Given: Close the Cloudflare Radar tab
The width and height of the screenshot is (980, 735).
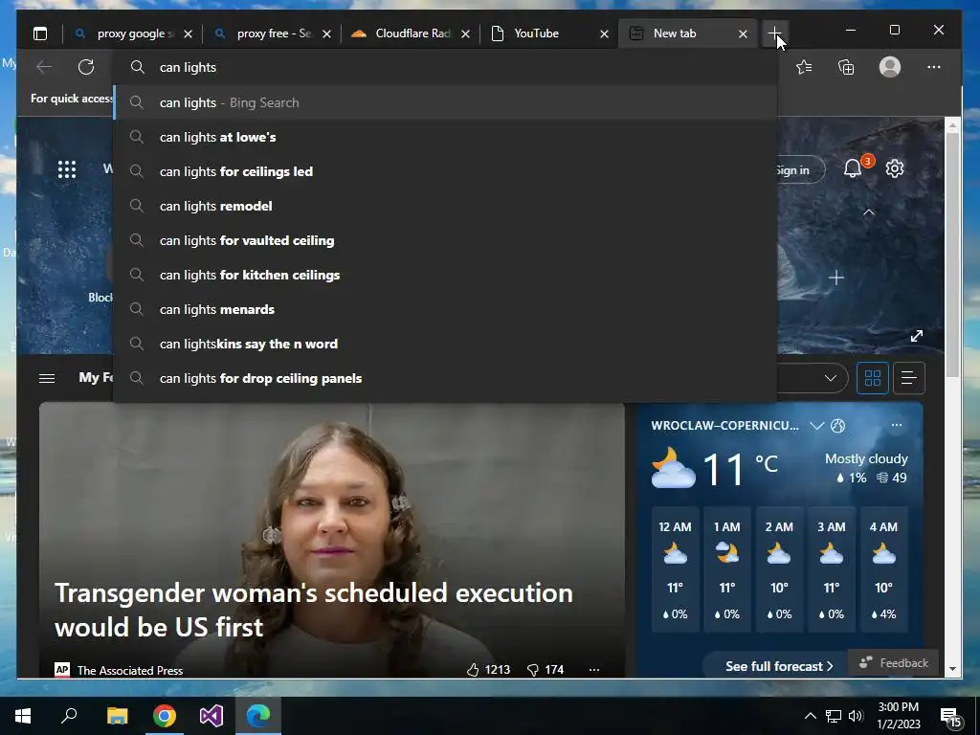Looking at the screenshot, I should 466,33.
